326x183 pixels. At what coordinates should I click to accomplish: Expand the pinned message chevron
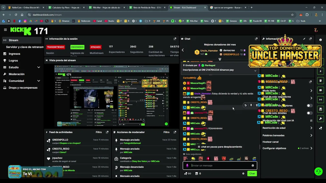[255, 71]
